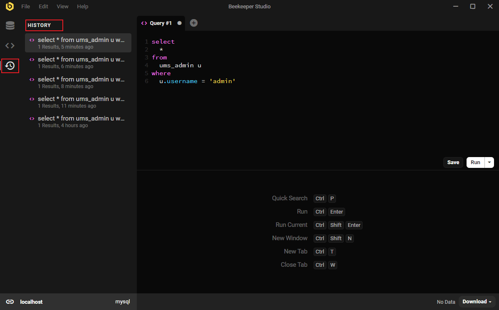Select the History clock icon
499x310 pixels.
[x=10, y=66]
